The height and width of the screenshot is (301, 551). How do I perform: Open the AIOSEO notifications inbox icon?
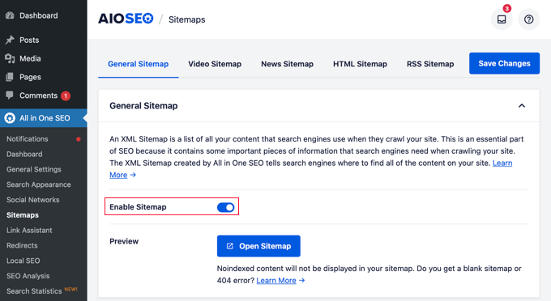502,19
